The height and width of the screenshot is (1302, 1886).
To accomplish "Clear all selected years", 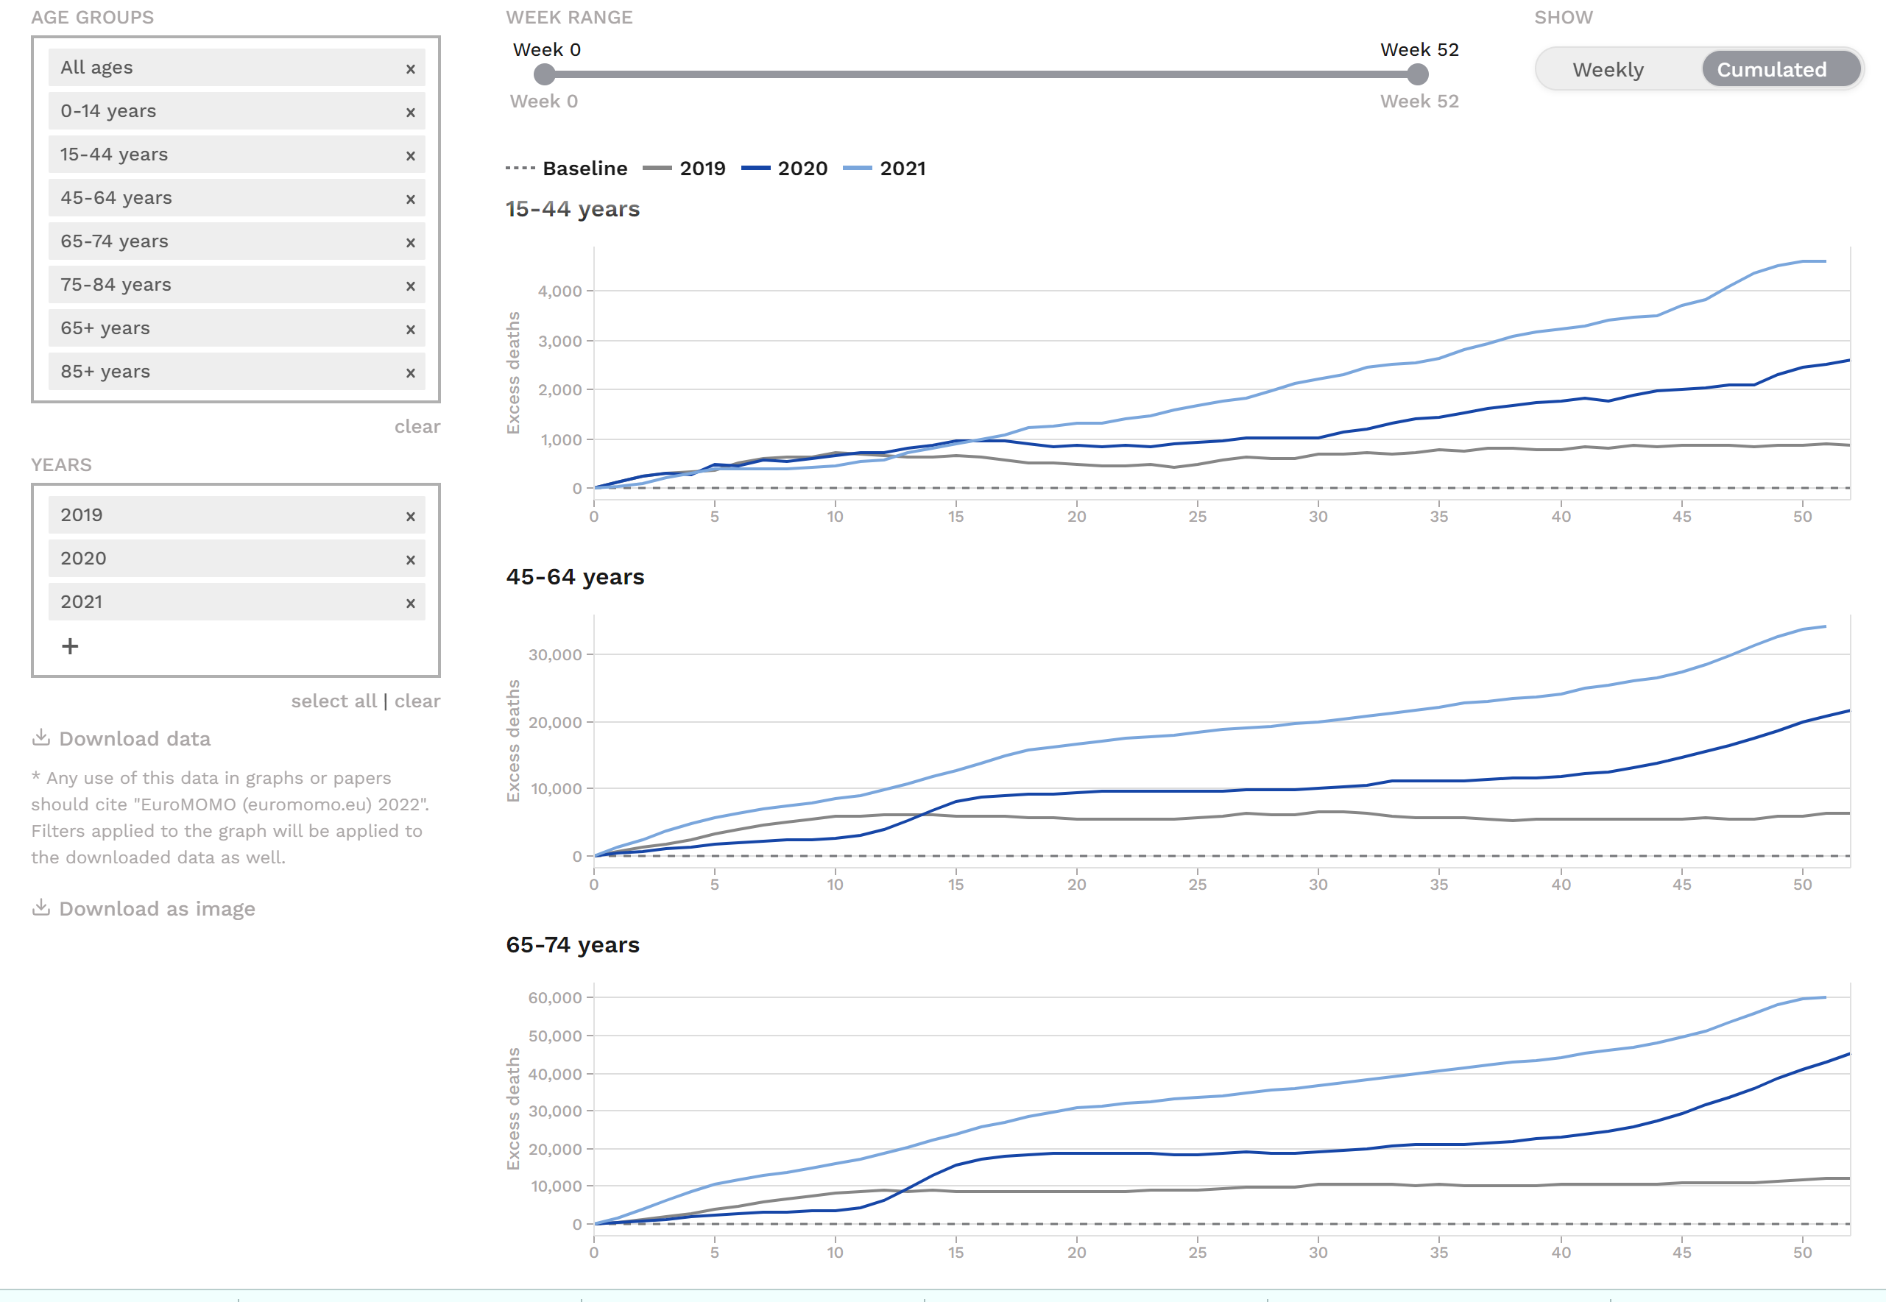I will pos(417,701).
